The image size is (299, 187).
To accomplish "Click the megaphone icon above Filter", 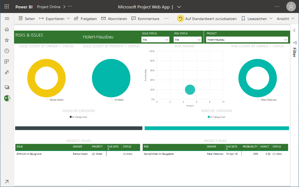I will pyautogui.click(x=295, y=42).
